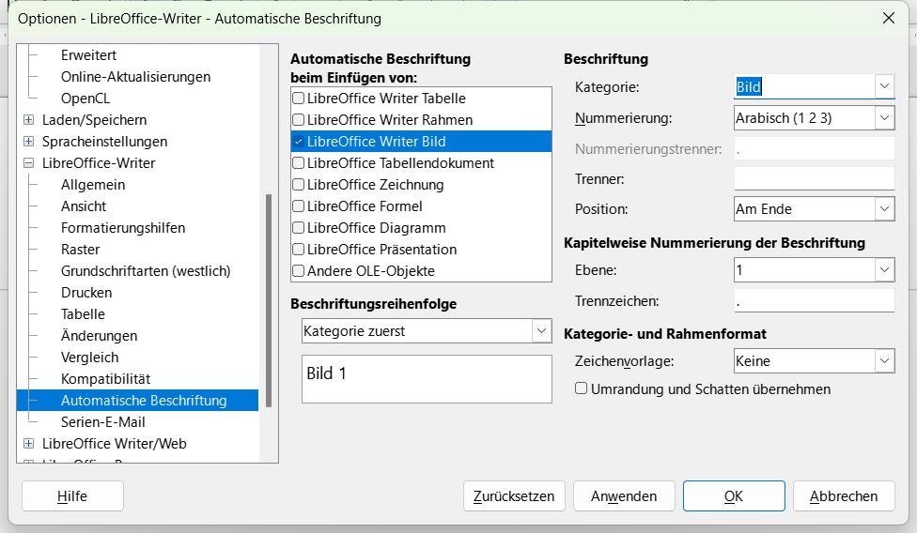Close the Optionen dialog window
917x533 pixels.
click(x=889, y=18)
